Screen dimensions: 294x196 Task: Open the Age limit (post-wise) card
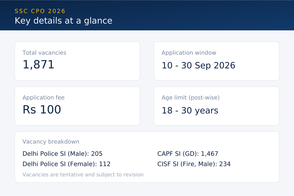pos(216,106)
